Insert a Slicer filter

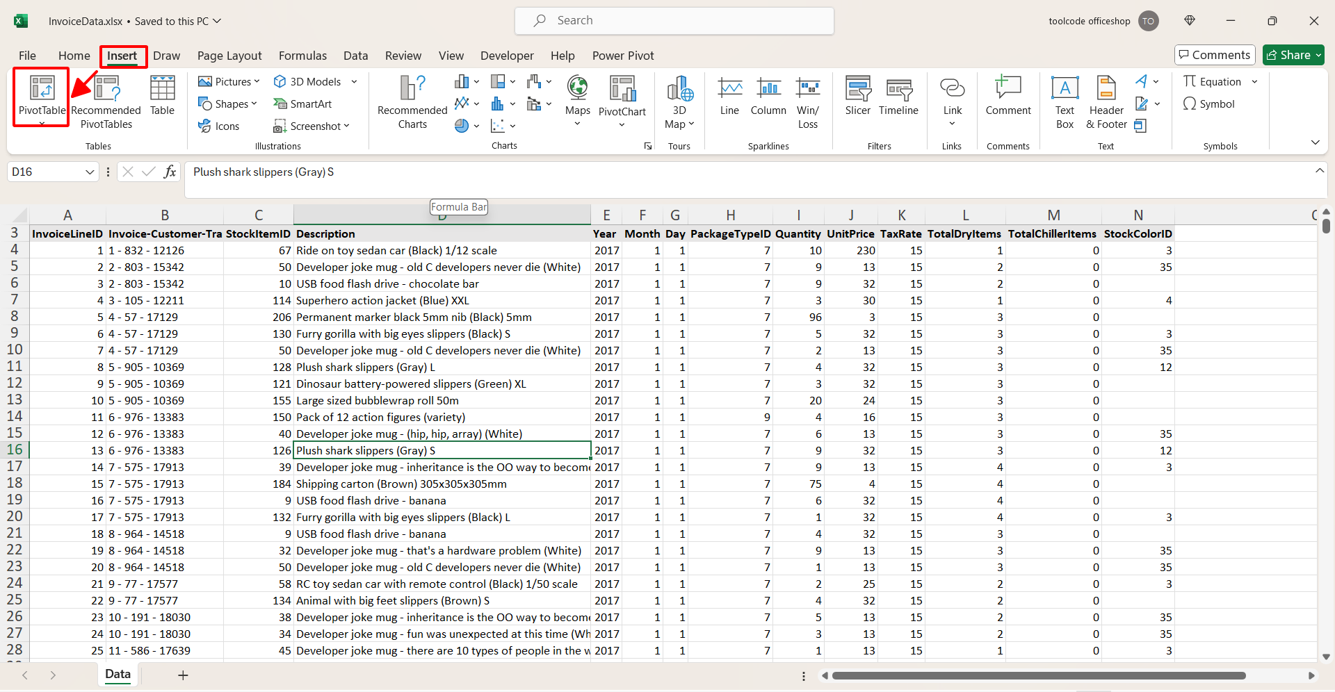pos(857,96)
